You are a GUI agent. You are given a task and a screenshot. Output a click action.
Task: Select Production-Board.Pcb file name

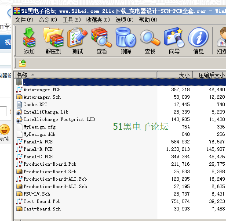point(50,164)
